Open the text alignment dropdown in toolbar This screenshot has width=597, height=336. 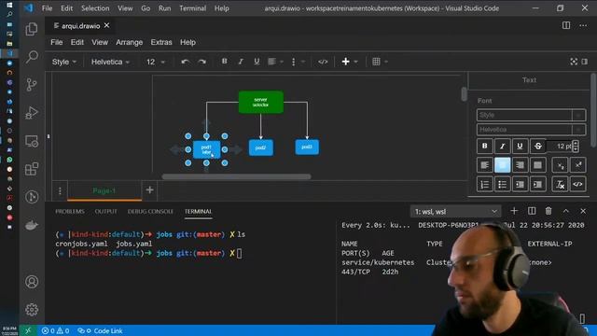tap(276, 62)
